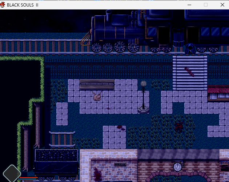Click the blood stain on the stairs
The image size is (229, 182).
coord(189,72)
